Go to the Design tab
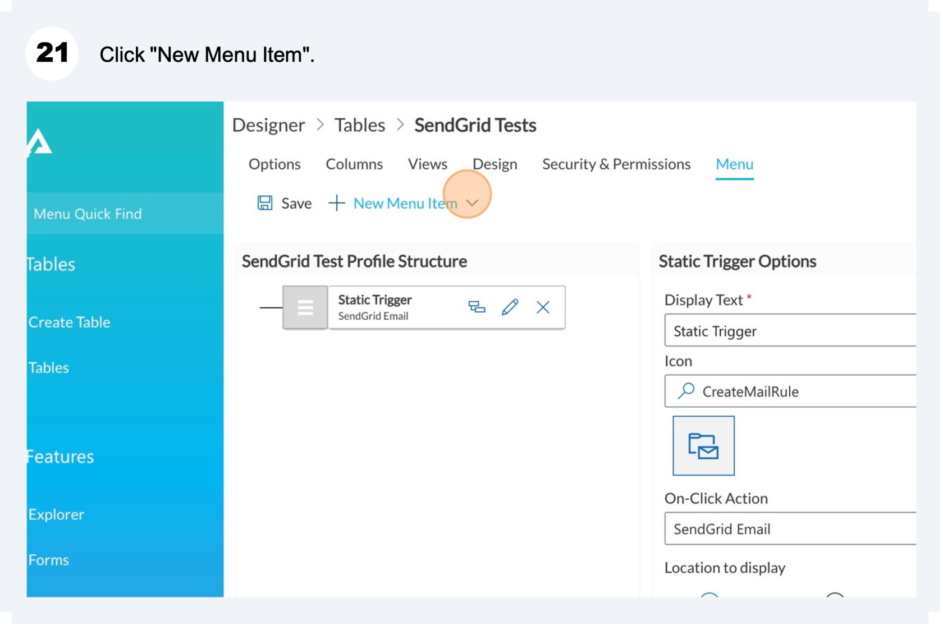This screenshot has height=626, width=943. click(x=496, y=164)
